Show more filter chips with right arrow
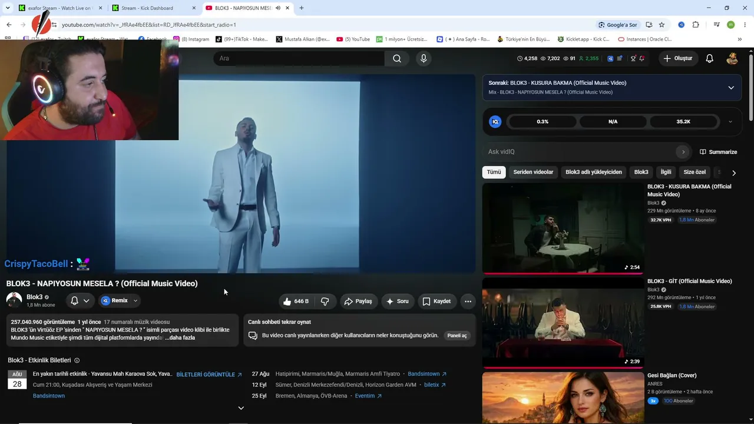This screenshot has height=424, width=754. (x=733, y=173)
